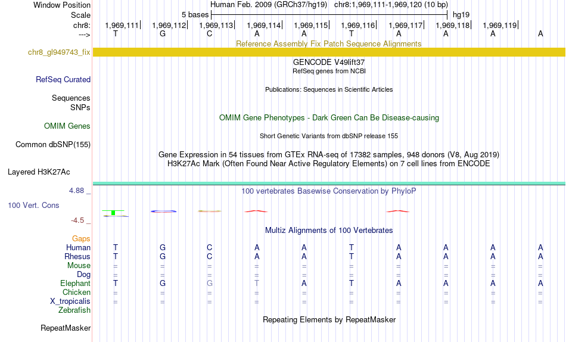Click the Rhesus species label
This screenshot has width=566, height=342.
point(77,256)
